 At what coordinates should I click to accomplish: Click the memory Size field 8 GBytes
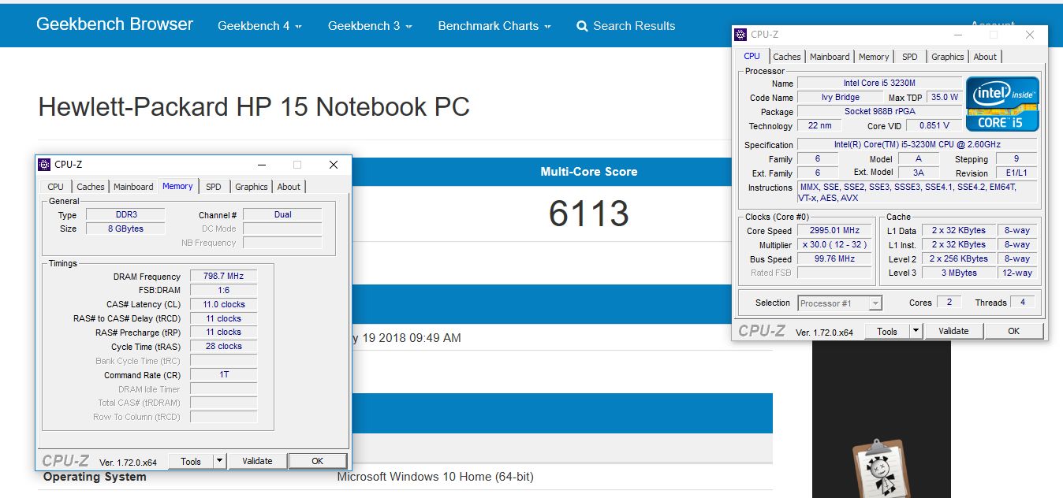pyautogui.click(x=125, y=229)
